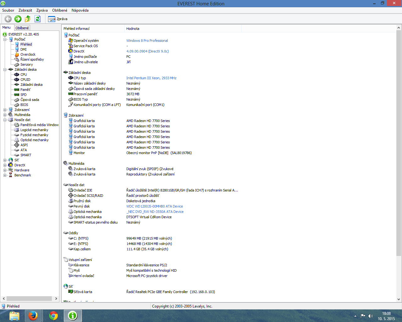This screenshot has height=322, width=402.
Task: Open Chrome from the taskbar
Action: (53, 315)
